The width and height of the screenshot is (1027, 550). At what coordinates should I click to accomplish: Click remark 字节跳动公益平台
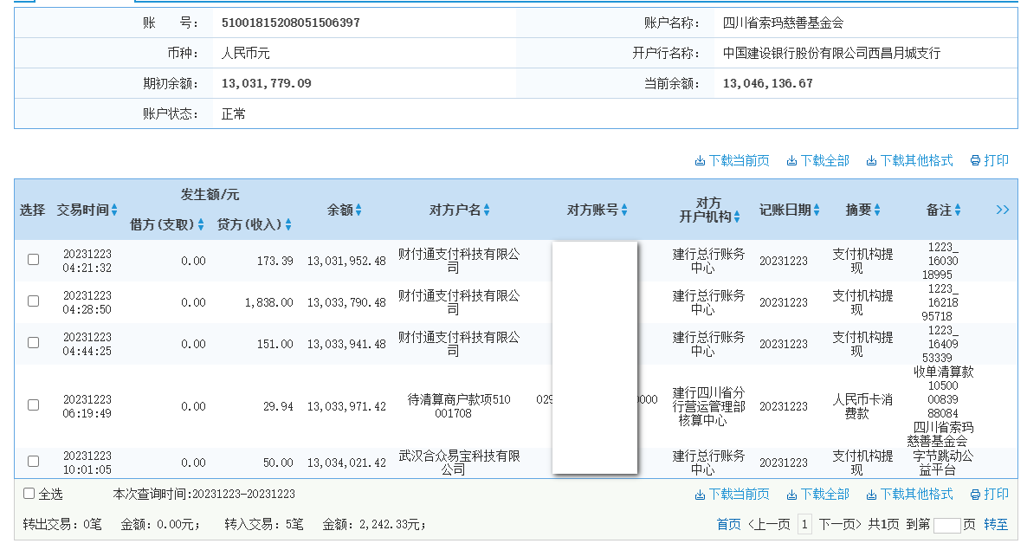click(942, 463)
